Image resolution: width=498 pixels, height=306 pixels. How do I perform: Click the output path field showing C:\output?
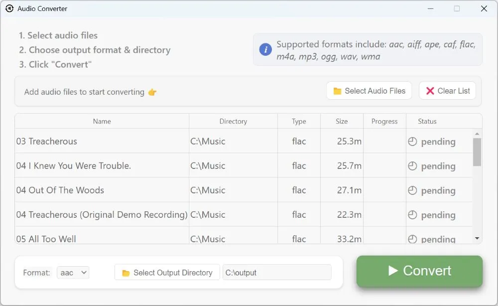[277, 272]
